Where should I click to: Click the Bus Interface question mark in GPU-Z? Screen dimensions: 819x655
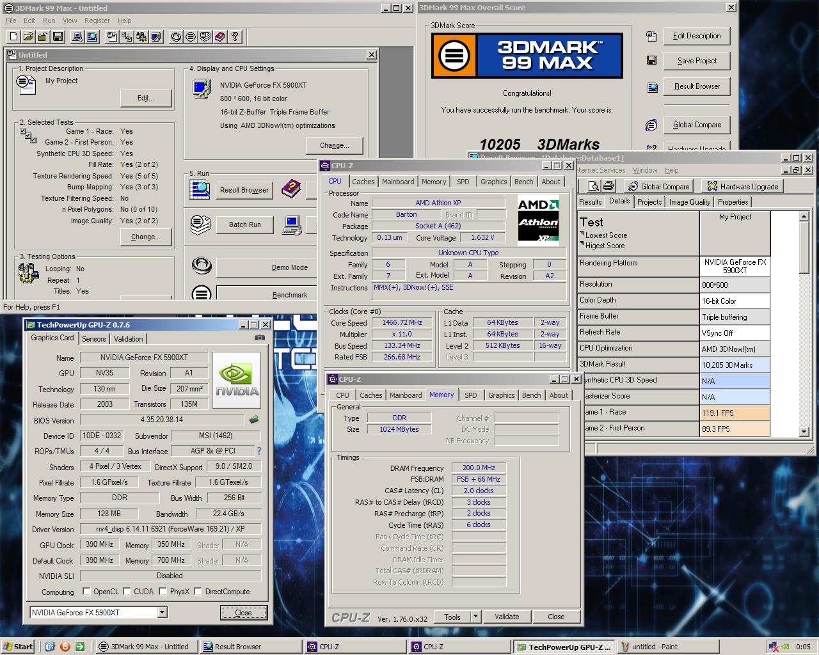point(259,451)
